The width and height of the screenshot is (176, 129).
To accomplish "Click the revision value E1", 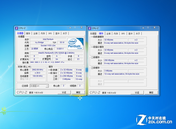I will click(x=78, y=59).
